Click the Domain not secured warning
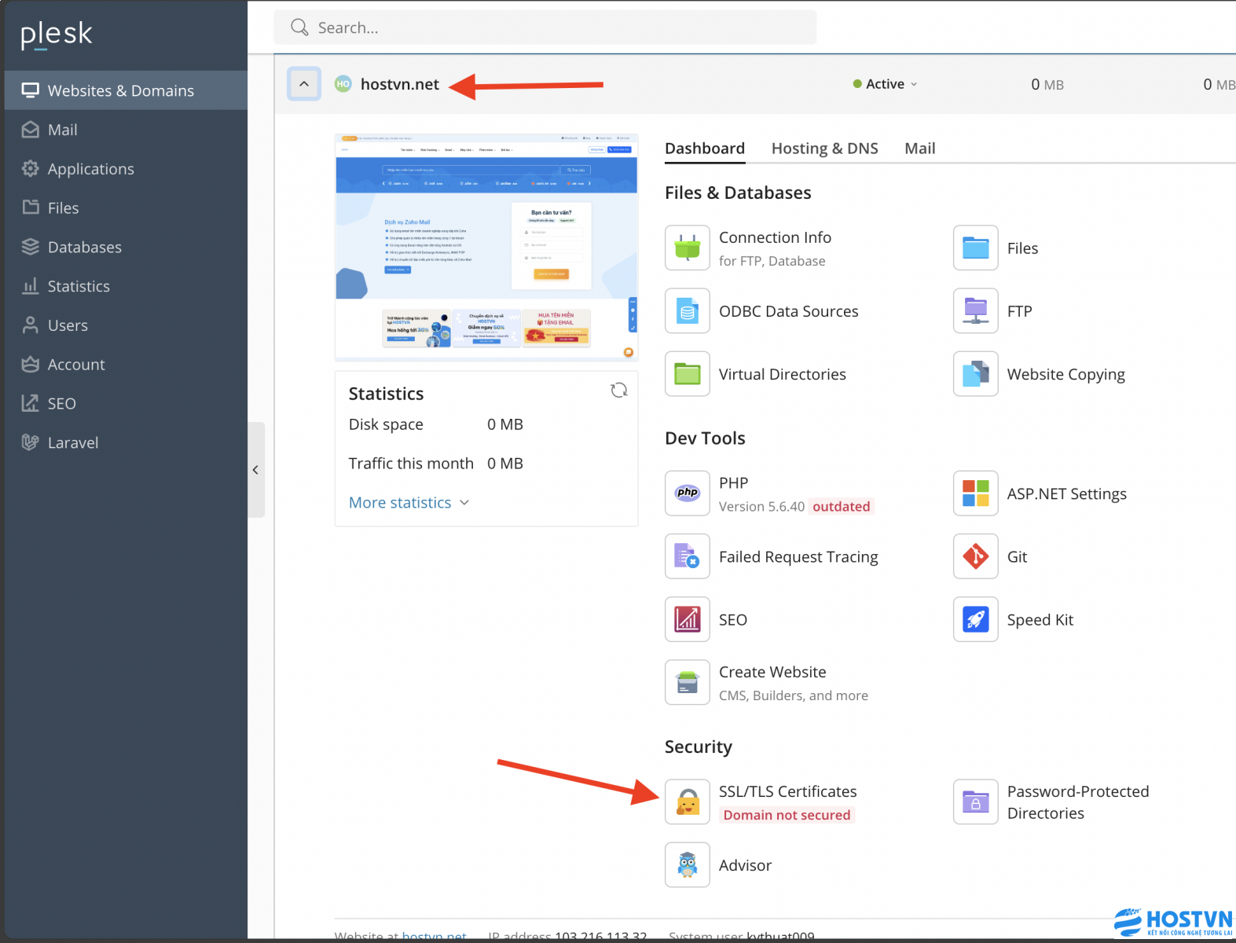 coord(787,815)
